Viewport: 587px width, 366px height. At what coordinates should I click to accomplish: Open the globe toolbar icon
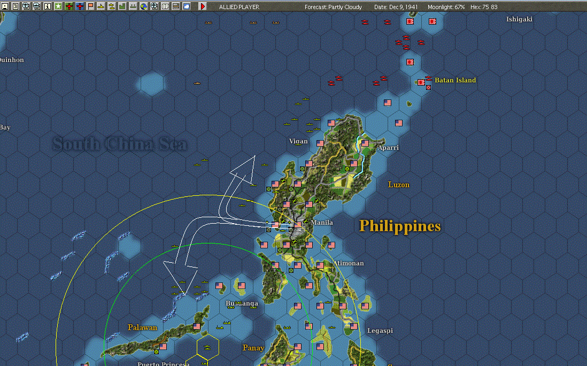point(144,6)
